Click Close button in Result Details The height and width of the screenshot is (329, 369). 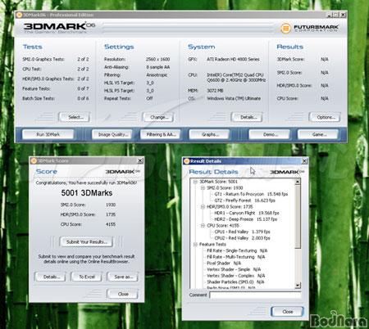287,312
